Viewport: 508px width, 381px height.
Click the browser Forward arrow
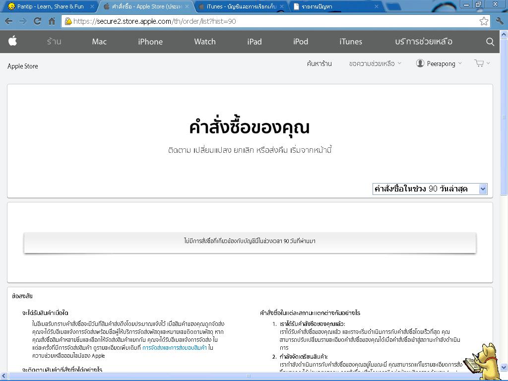(x=23, y=21)
